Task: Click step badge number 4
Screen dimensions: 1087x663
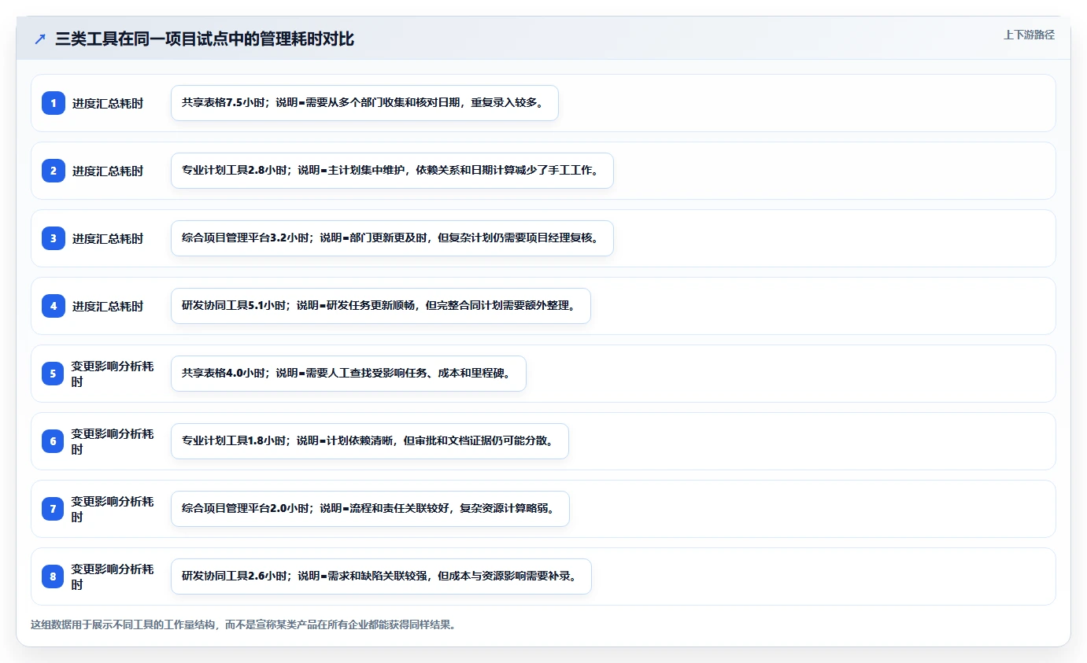Action: point(54,306)
